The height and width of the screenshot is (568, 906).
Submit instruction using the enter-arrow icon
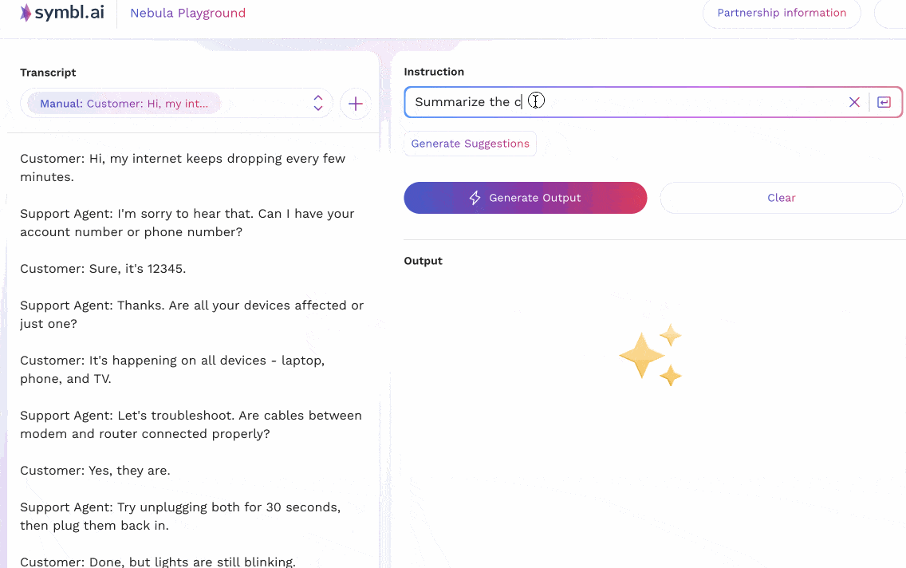tap(884, 102)
